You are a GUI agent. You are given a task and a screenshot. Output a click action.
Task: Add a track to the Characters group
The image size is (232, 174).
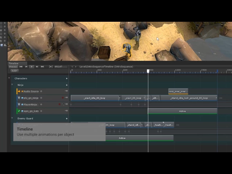[x=67, y=78]
